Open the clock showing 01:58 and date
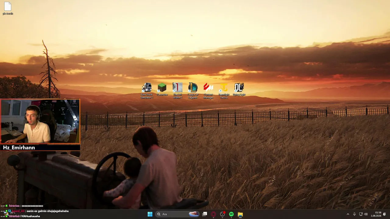 point(377,214)
